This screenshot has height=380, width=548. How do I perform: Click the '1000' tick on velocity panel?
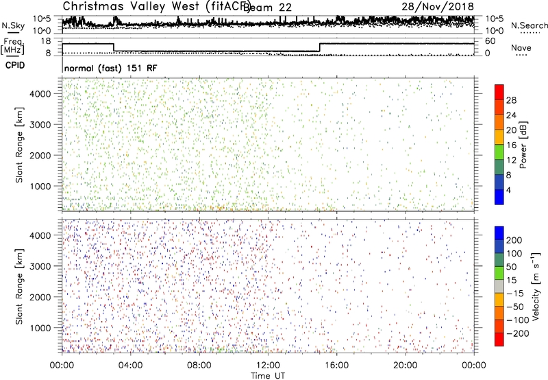tap(40, 328)
